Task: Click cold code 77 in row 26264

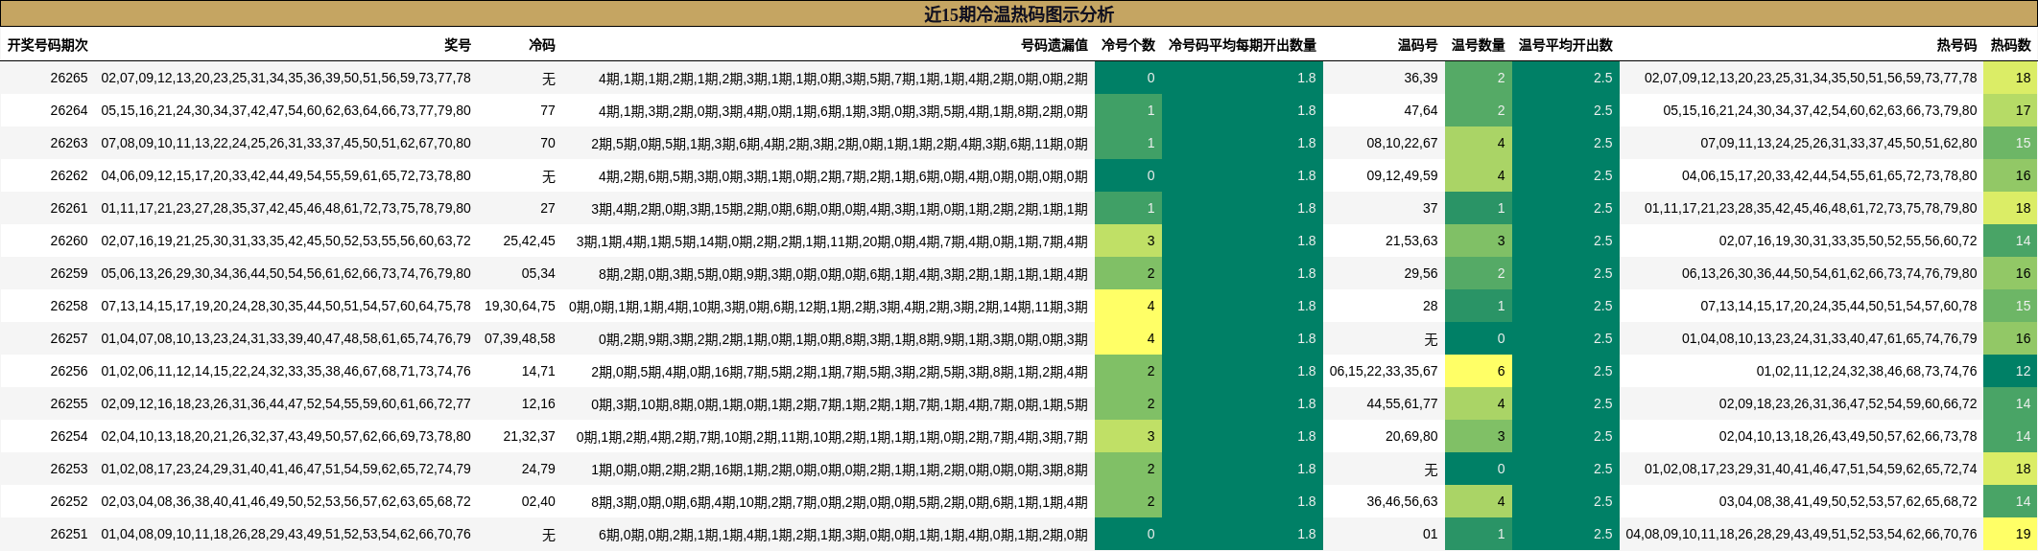Action: [548, 110]
